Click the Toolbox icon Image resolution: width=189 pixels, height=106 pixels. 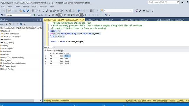tap(144, 11)
